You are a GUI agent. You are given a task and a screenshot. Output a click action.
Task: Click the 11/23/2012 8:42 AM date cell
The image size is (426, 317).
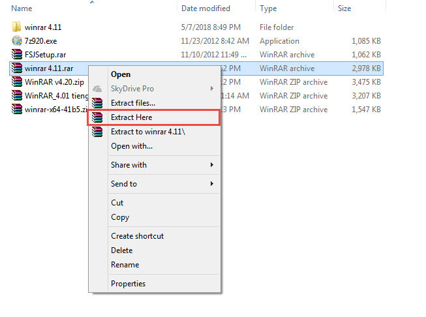tap(215, 41)
